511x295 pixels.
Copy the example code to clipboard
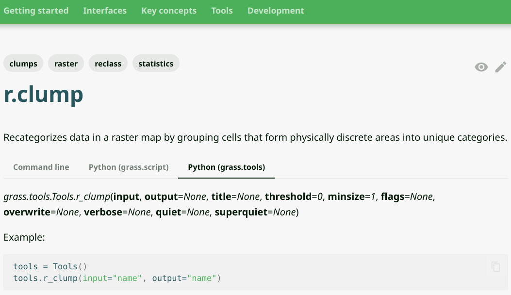pos(495,266)
